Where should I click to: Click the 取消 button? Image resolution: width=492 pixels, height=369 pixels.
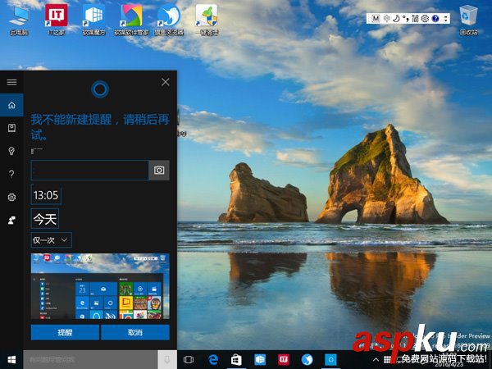click(x=135, y=332)
